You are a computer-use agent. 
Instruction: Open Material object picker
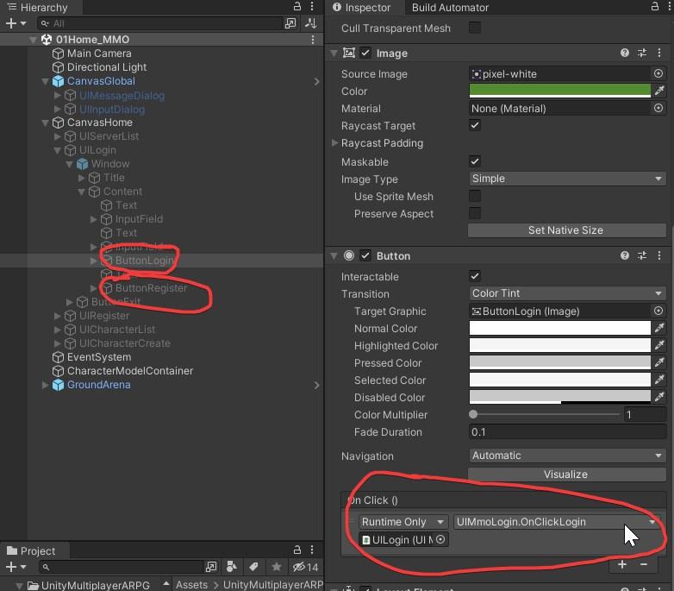(658, 108)
